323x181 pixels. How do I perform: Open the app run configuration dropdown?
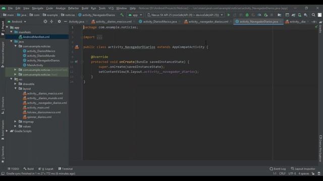[135, 15]
